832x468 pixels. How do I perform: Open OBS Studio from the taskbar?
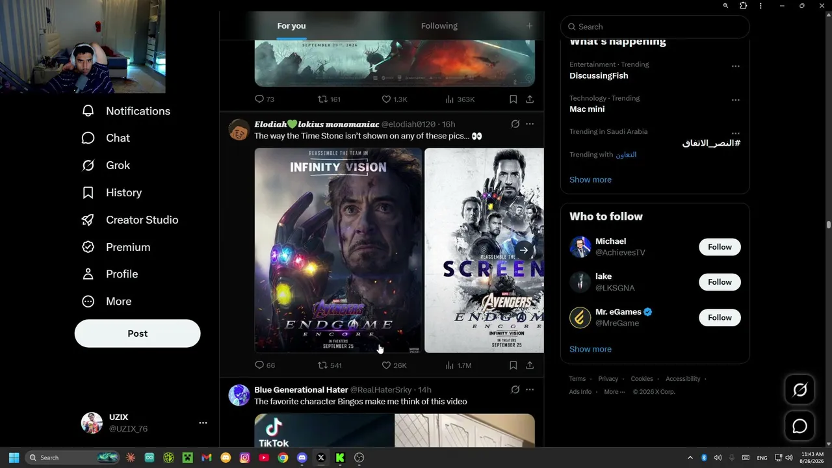pos(359,458)
